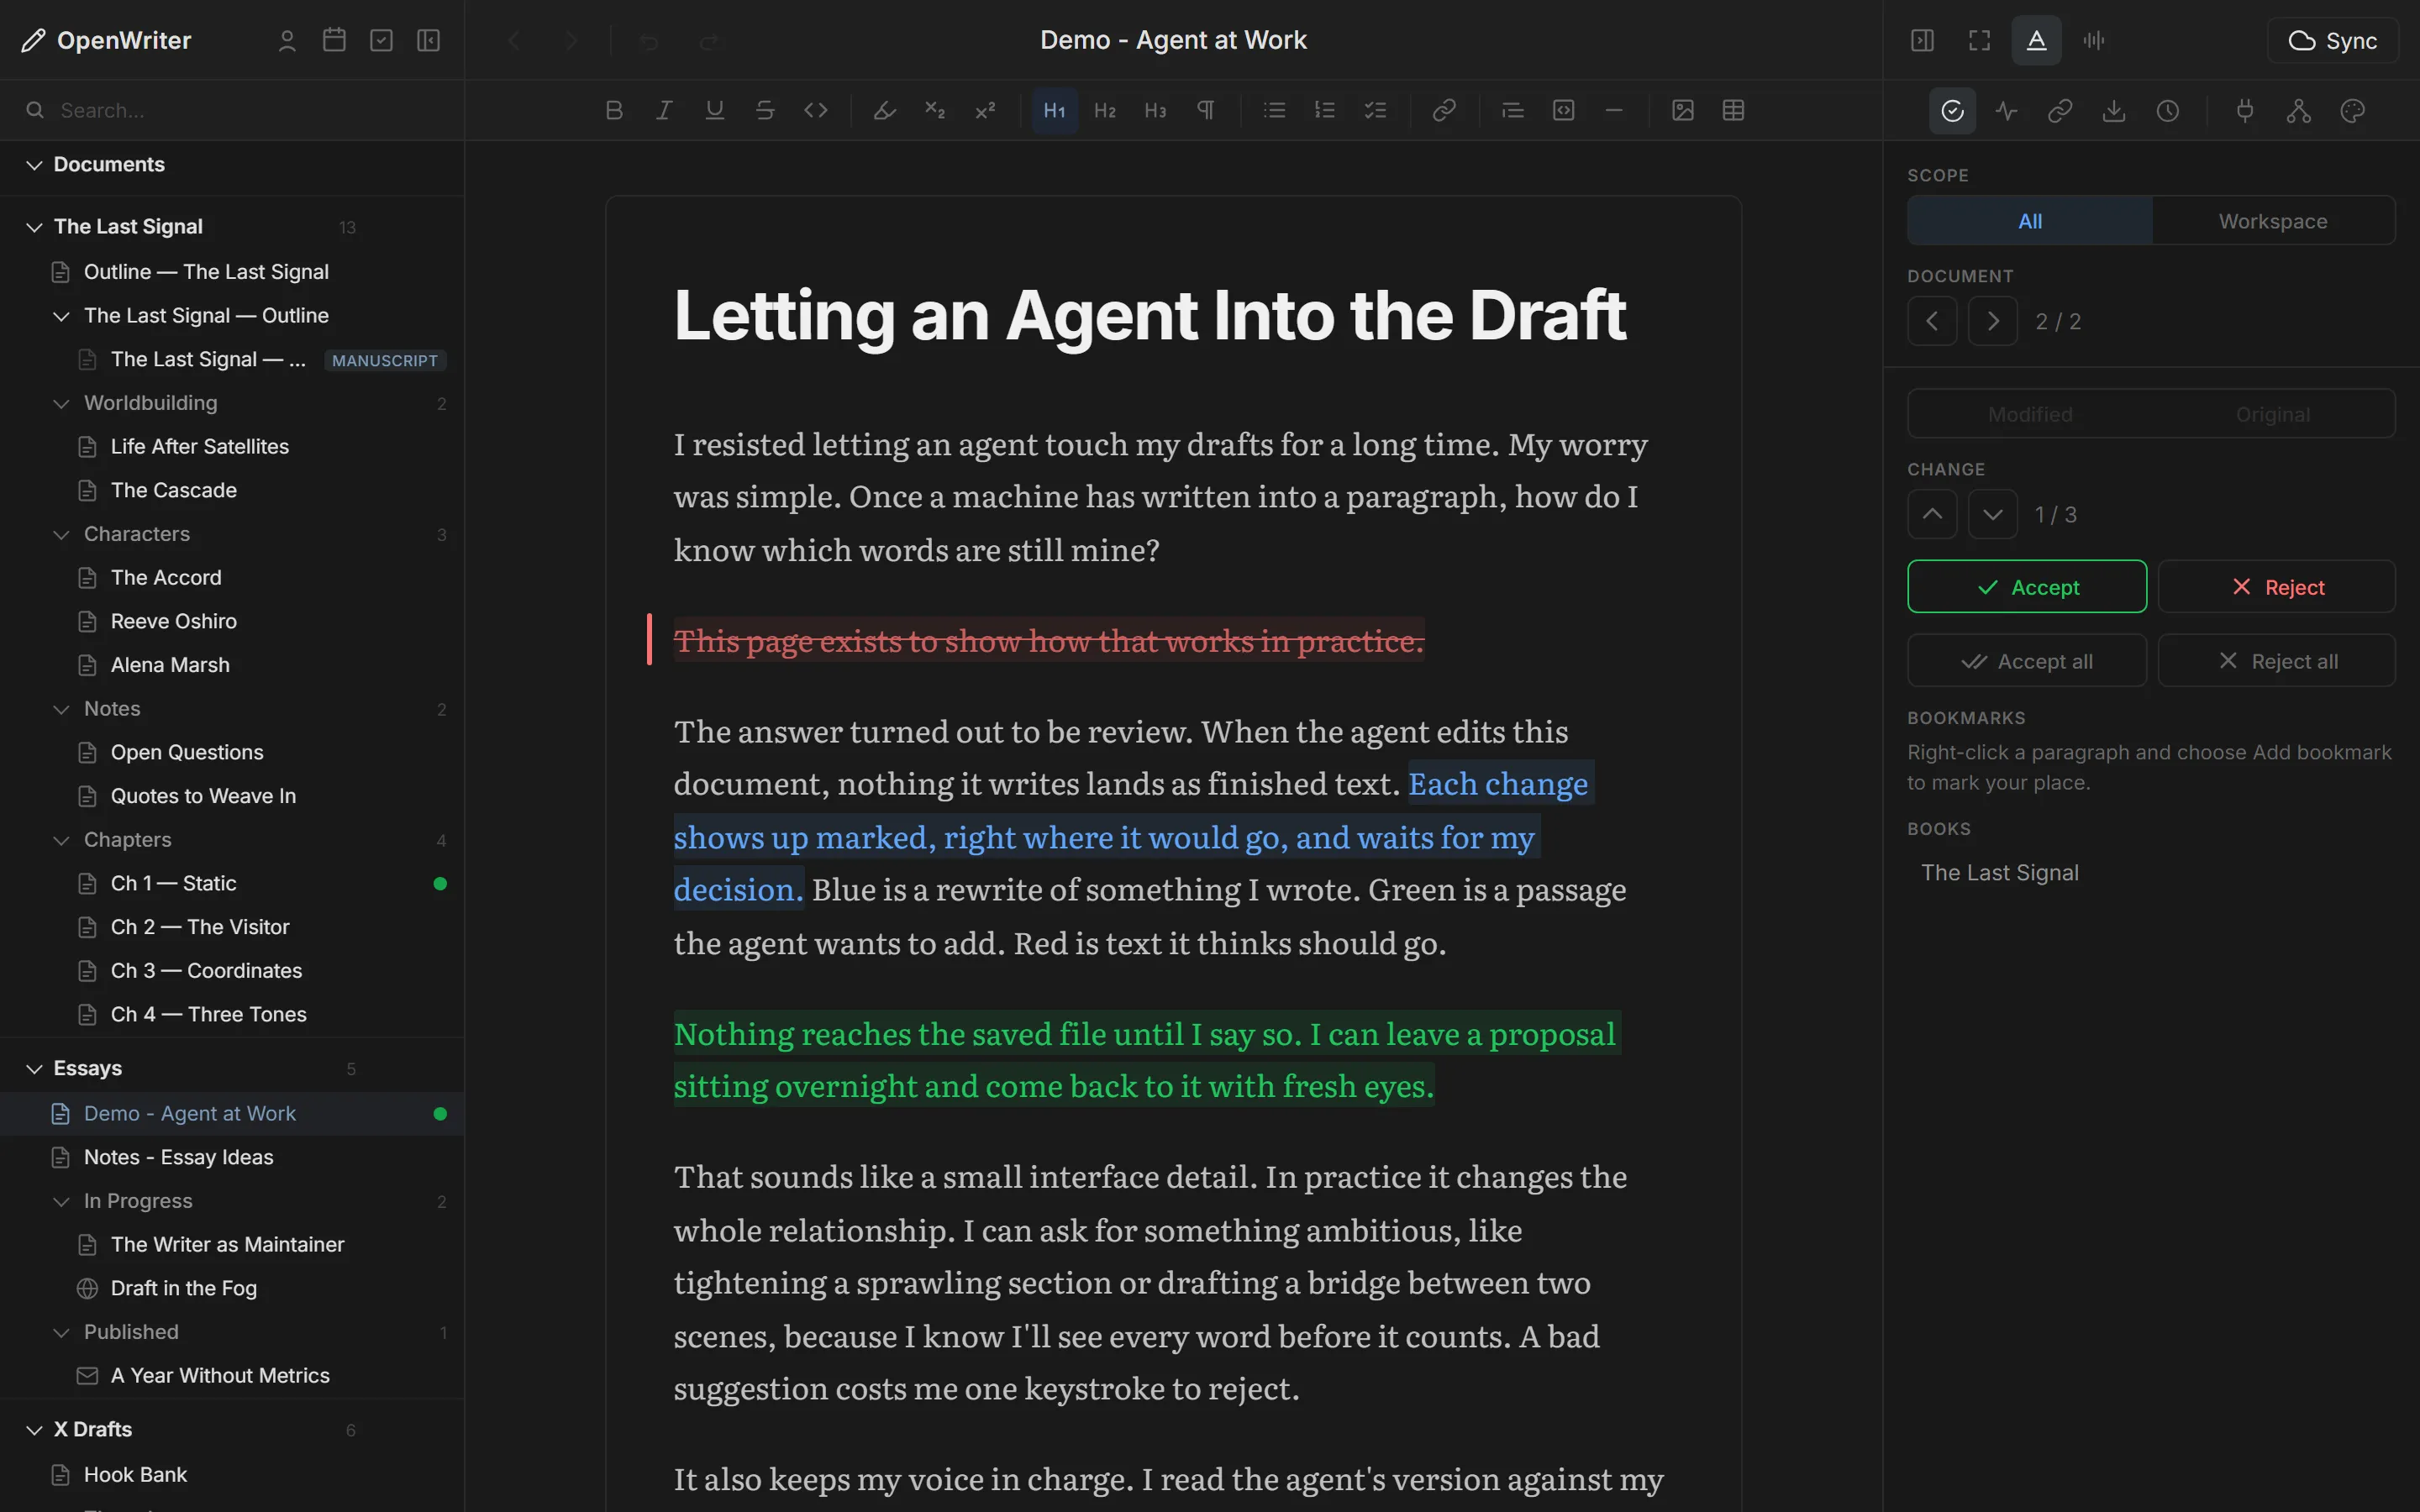Apply superscript formatting

(x=985, y=110)
